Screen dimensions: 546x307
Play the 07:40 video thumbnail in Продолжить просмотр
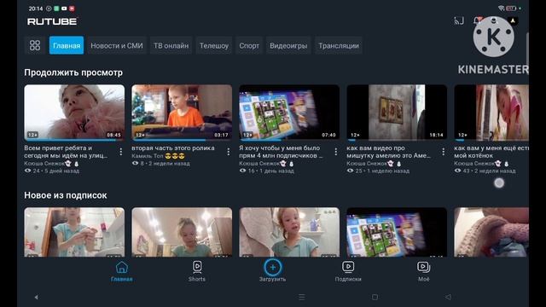289,113
